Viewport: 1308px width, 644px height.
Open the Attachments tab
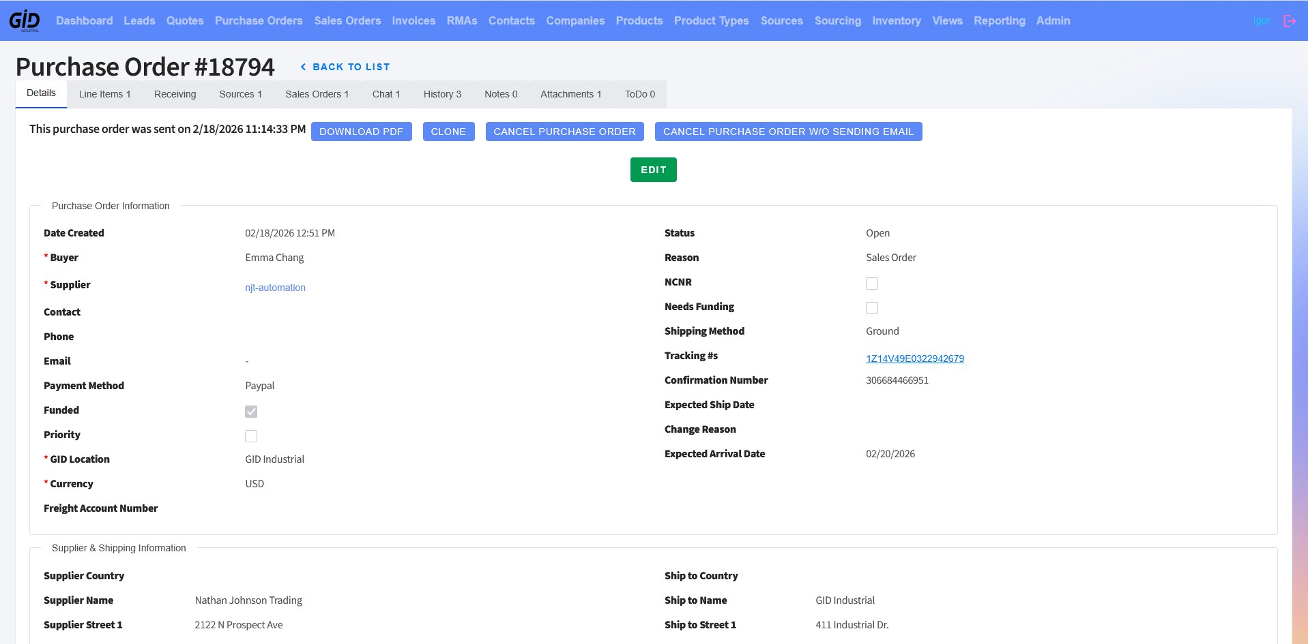tap(570, 94)
